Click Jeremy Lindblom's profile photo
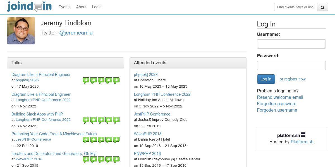 (21, 31)
